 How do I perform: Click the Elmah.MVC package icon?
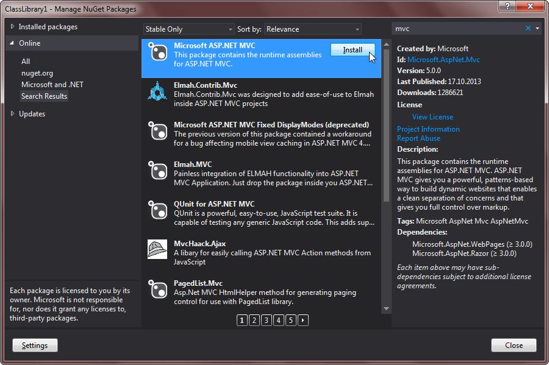157,170
